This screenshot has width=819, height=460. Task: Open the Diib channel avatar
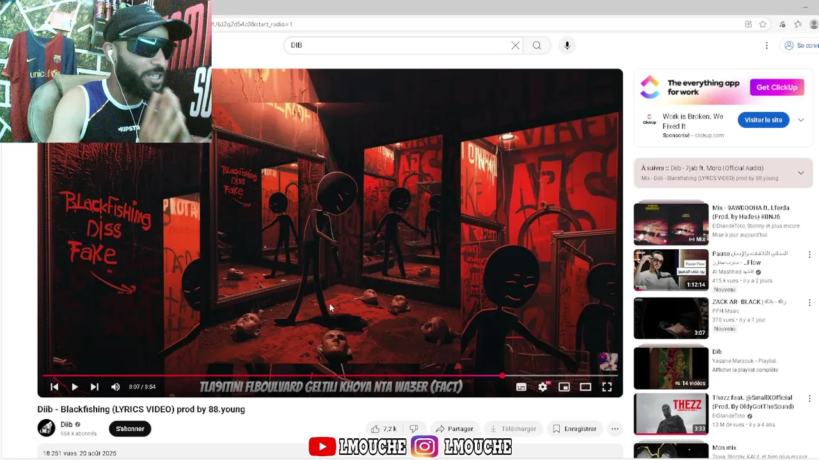click(46, 428)
